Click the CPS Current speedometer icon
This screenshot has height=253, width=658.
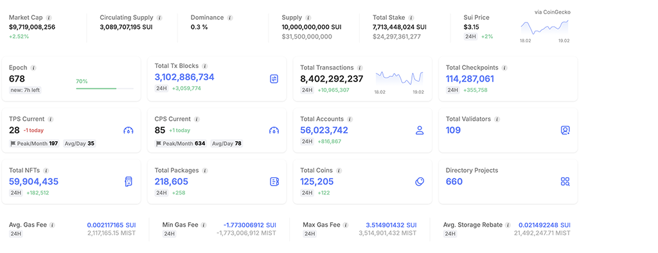[274, 130]
